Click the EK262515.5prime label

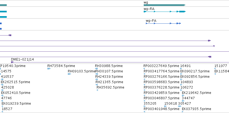click(x=15, y=82)
